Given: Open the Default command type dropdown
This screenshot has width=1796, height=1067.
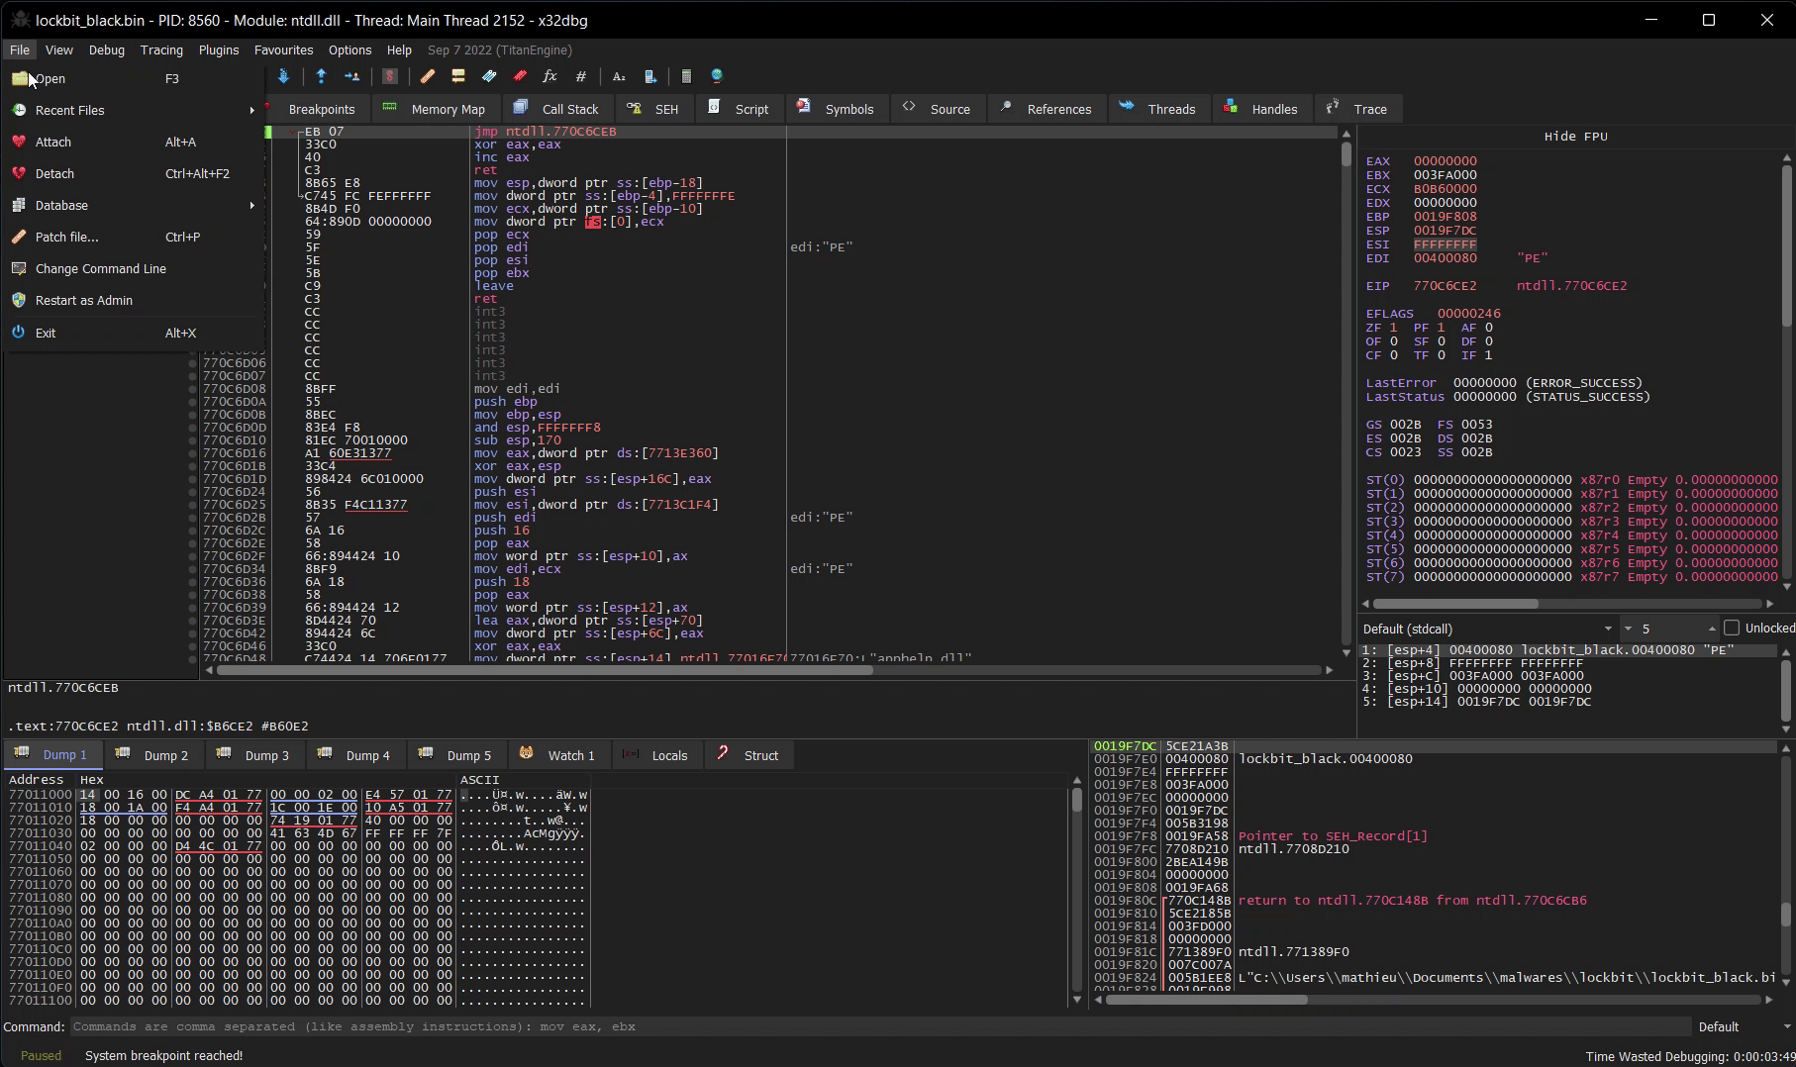Looking at the screenshot, I should (1743, 1026).
